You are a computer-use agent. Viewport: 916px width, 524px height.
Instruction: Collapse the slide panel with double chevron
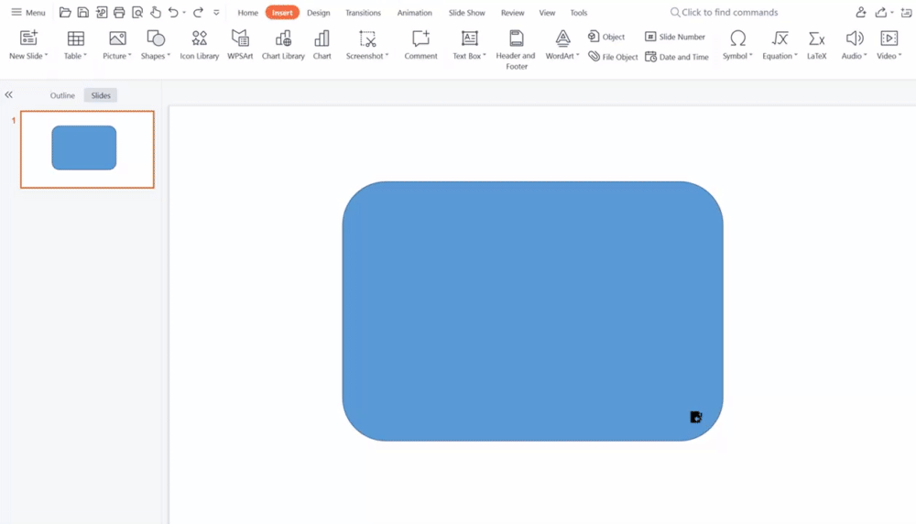(x=9, y=94)
